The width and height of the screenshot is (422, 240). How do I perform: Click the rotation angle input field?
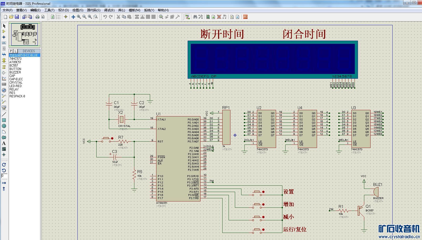coord(4,176)
